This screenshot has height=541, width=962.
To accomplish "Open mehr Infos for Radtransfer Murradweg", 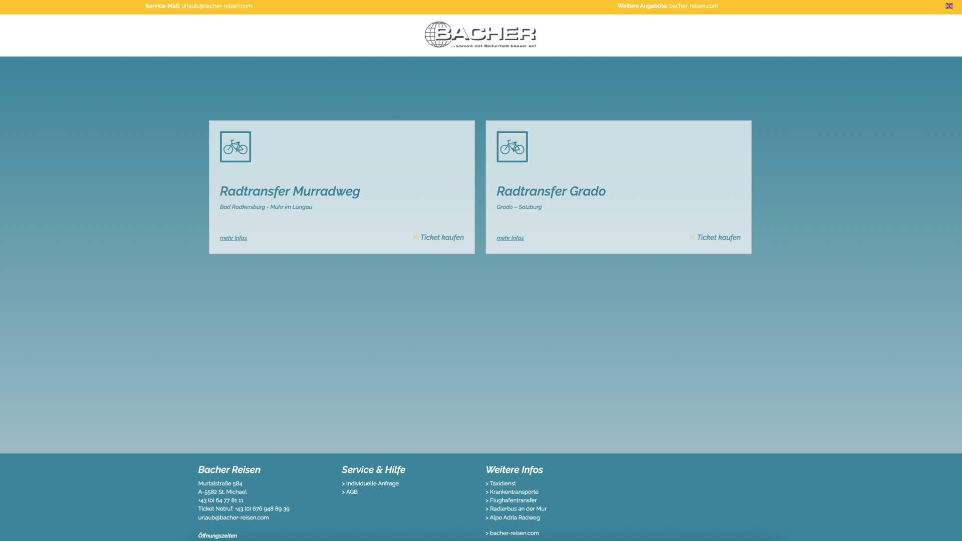I will [233, 238].
